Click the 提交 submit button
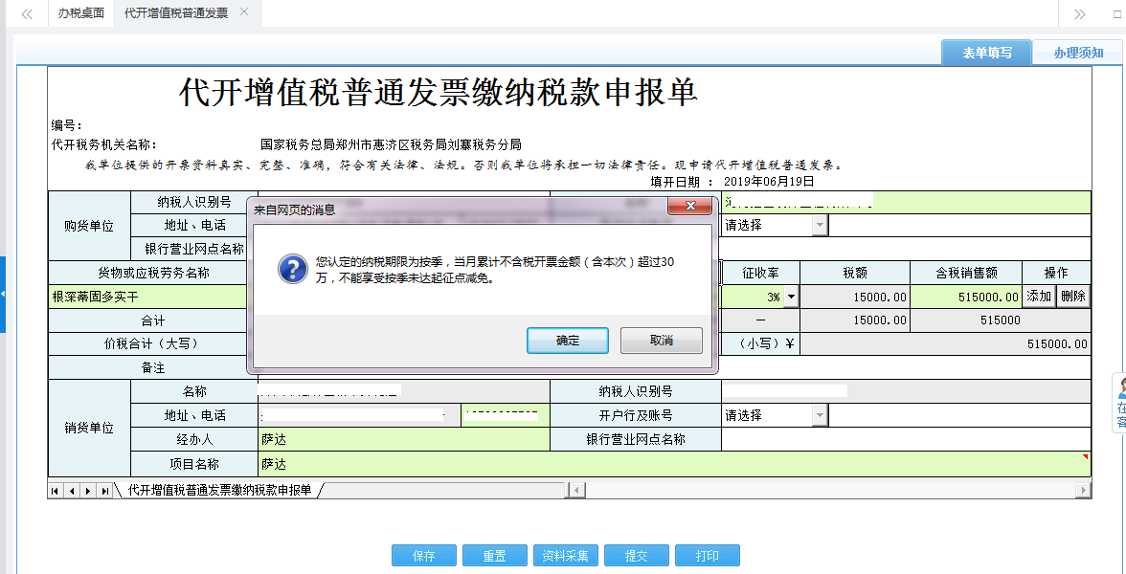Image resolution: width=1126 pixels, height=574 pixels. pos(636,555)
